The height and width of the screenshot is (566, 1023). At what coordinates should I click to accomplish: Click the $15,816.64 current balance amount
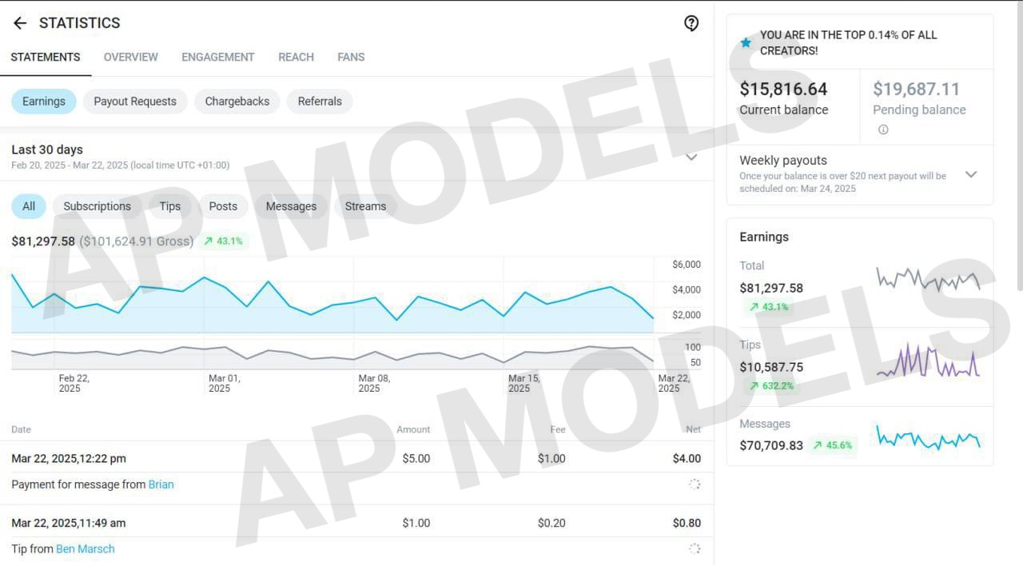pyautogui.click(x=783, y=90)
